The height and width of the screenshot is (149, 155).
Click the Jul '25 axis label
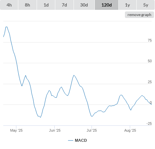click(92, 130)
